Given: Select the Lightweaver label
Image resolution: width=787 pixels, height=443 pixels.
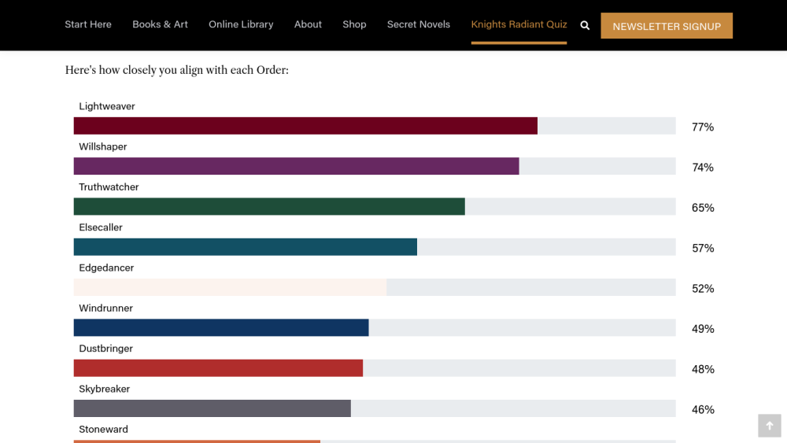Looking at the screenshot, I should pyautogui.click(x=107, y=106).
